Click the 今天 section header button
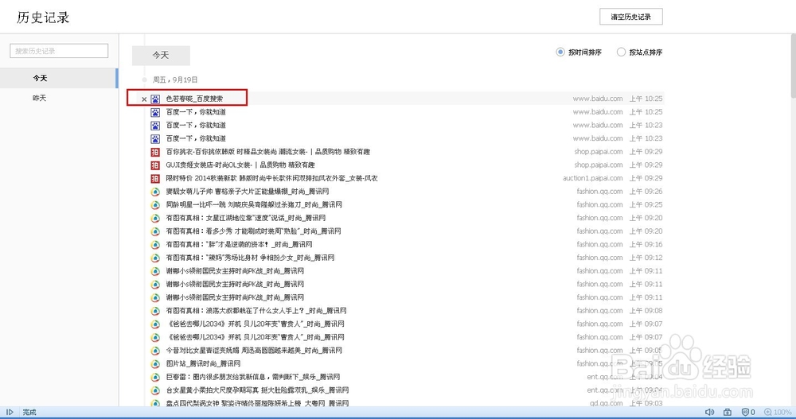 [161, 56]
